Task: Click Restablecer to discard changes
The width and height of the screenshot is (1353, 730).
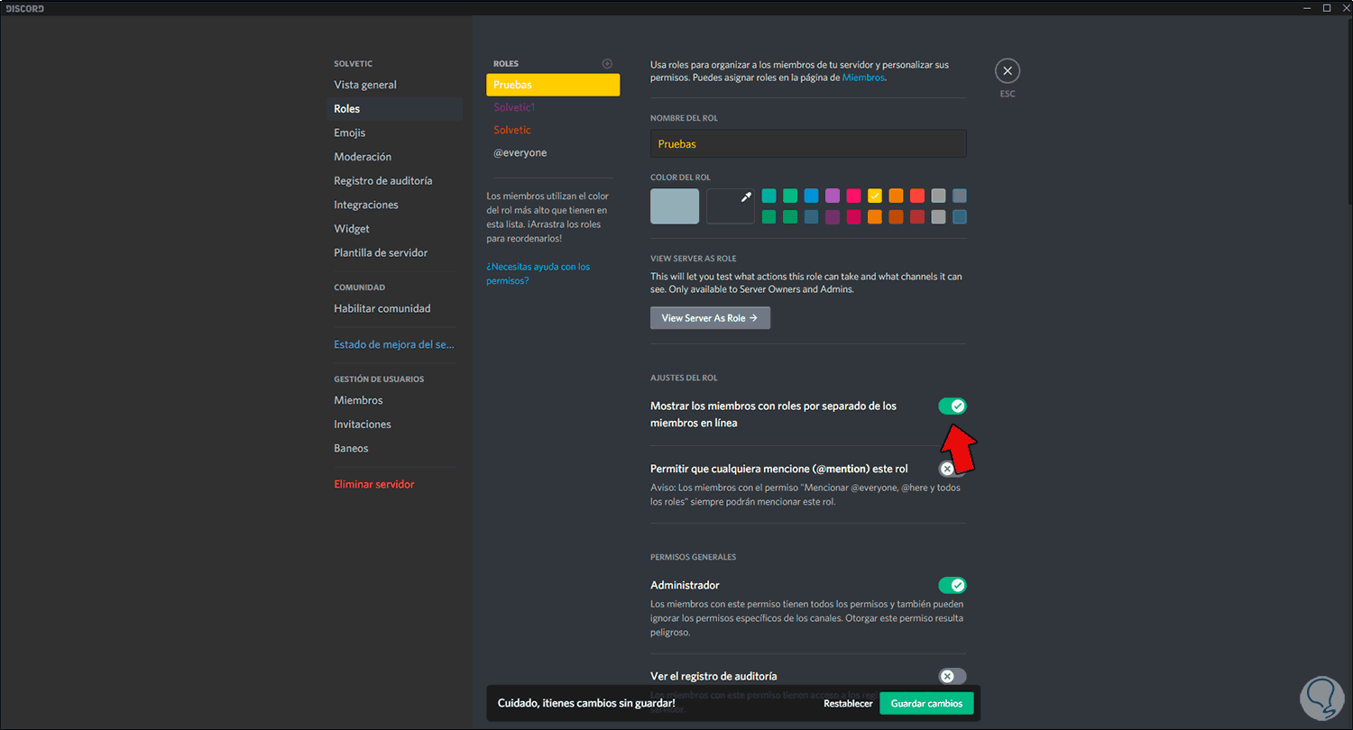Action: click(848, 704)
